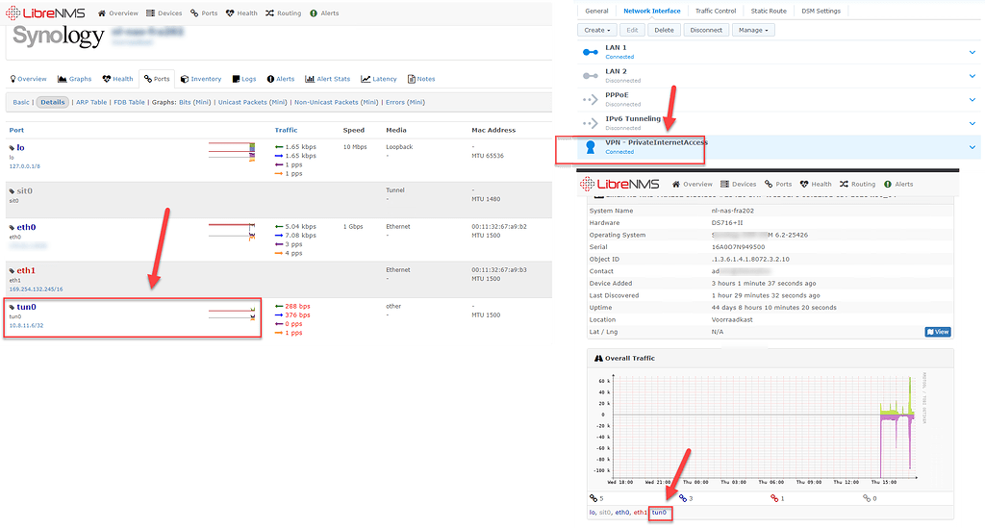The image size is (985, 528).
Task: Open the eth1 port link
Action: 26,270
